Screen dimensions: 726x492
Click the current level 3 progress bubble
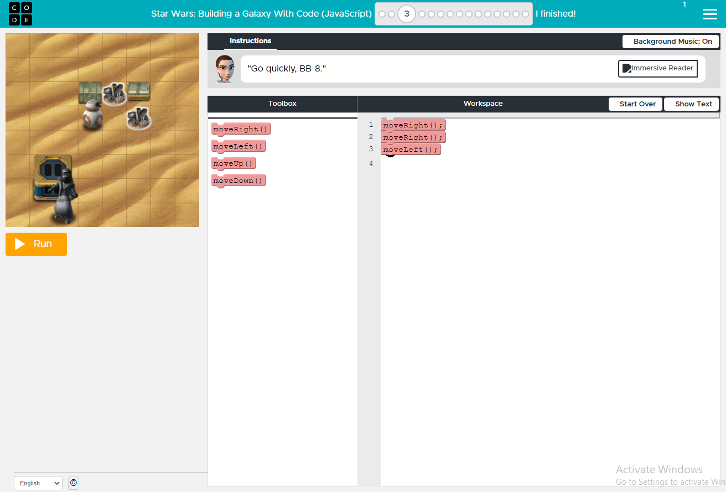click(x=407, y=14)
